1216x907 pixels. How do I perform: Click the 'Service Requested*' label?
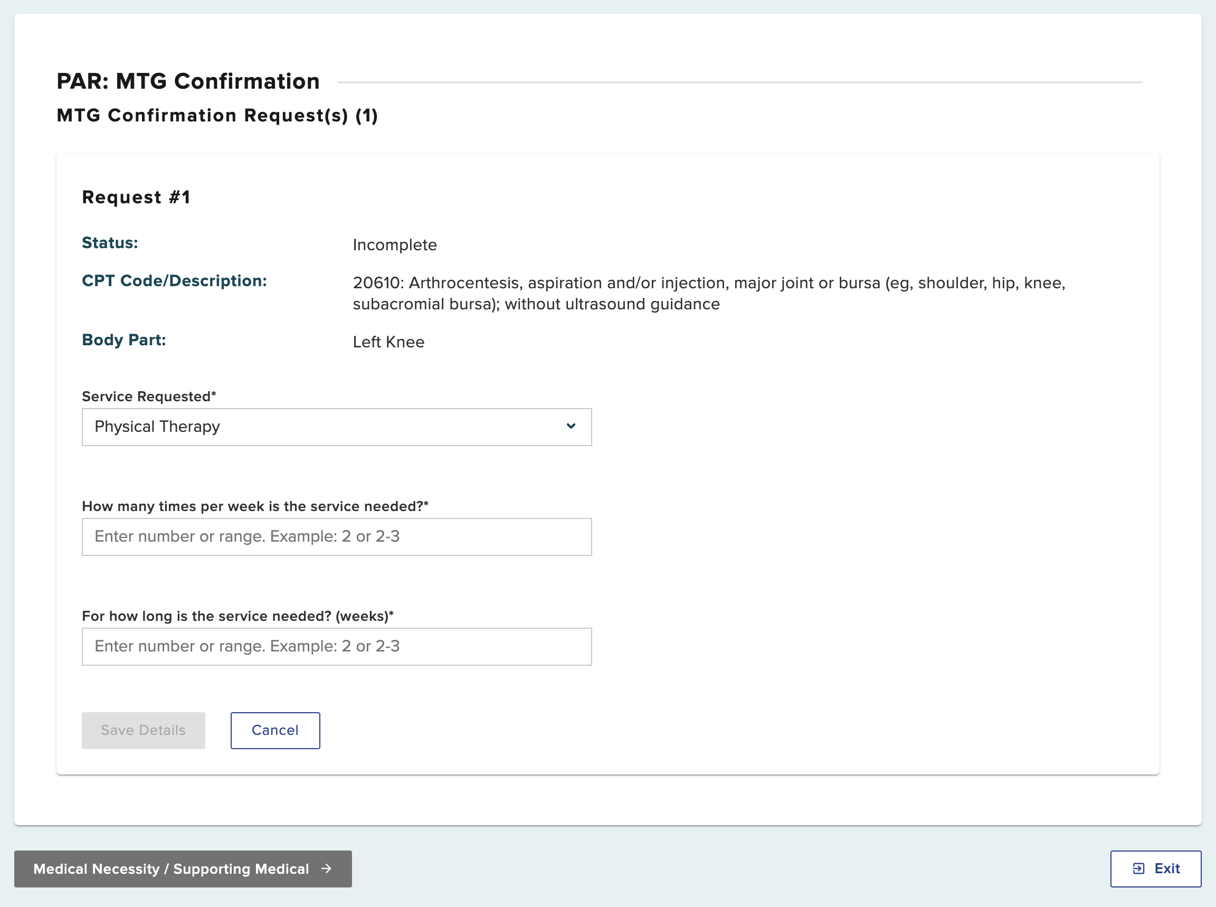point(149,396)
